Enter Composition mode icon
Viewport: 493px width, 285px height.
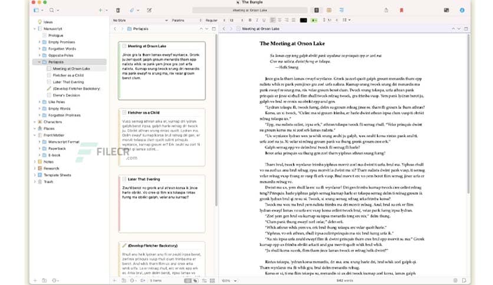tap(446, 11)
